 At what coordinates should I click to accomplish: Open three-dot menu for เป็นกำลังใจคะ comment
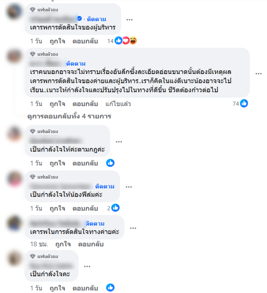pos(87,266)
